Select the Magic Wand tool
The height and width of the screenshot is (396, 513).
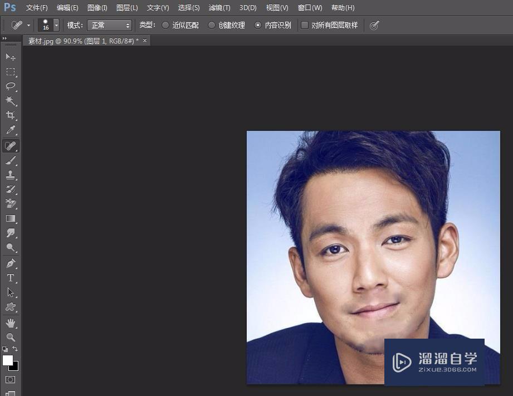(11, 100)
